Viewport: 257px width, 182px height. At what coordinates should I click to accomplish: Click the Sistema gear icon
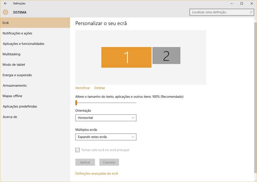pyautogui.click(x=6, y=12)
